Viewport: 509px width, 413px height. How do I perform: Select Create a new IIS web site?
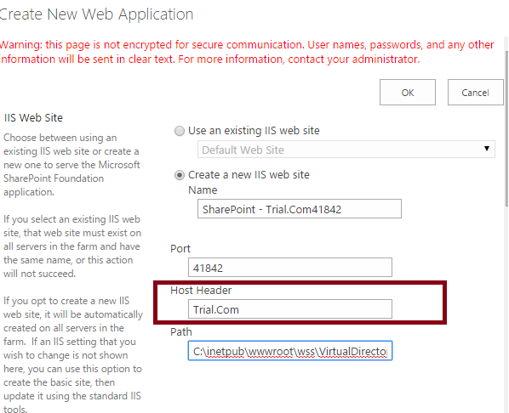click(x=180, y=175)
